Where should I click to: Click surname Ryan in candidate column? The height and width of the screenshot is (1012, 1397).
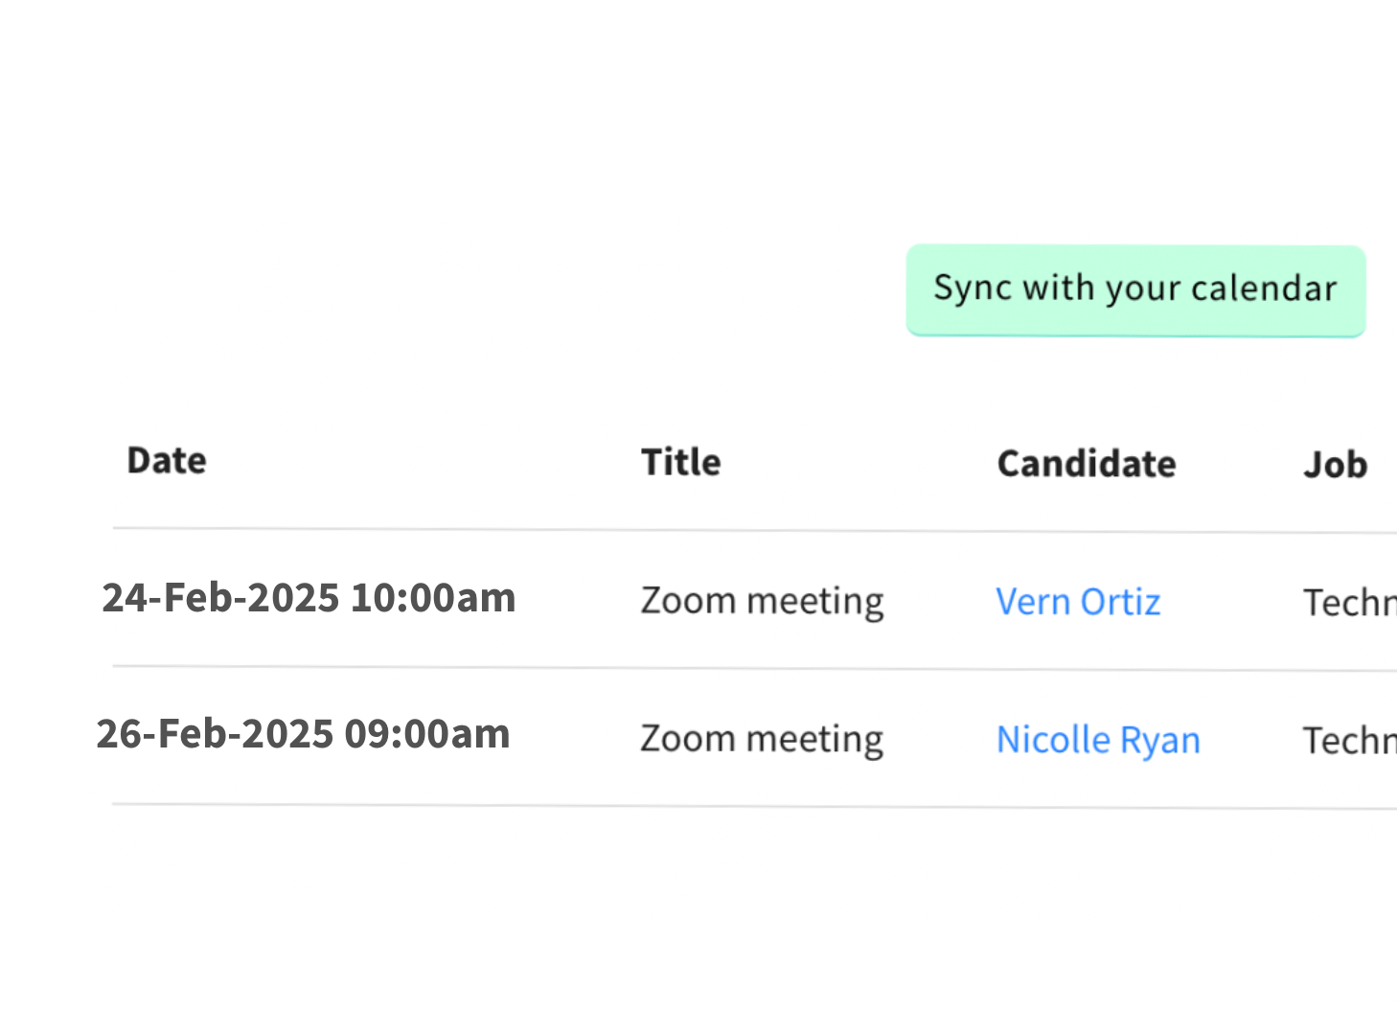coord(1159,740)
